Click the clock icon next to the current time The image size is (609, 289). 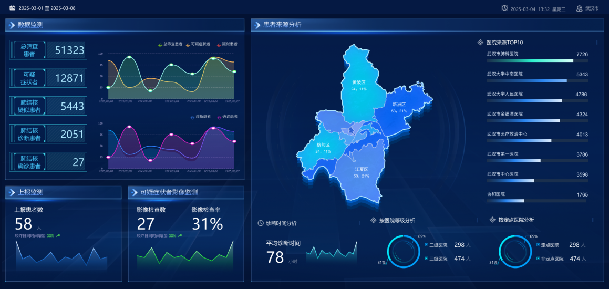pos(504,8)
